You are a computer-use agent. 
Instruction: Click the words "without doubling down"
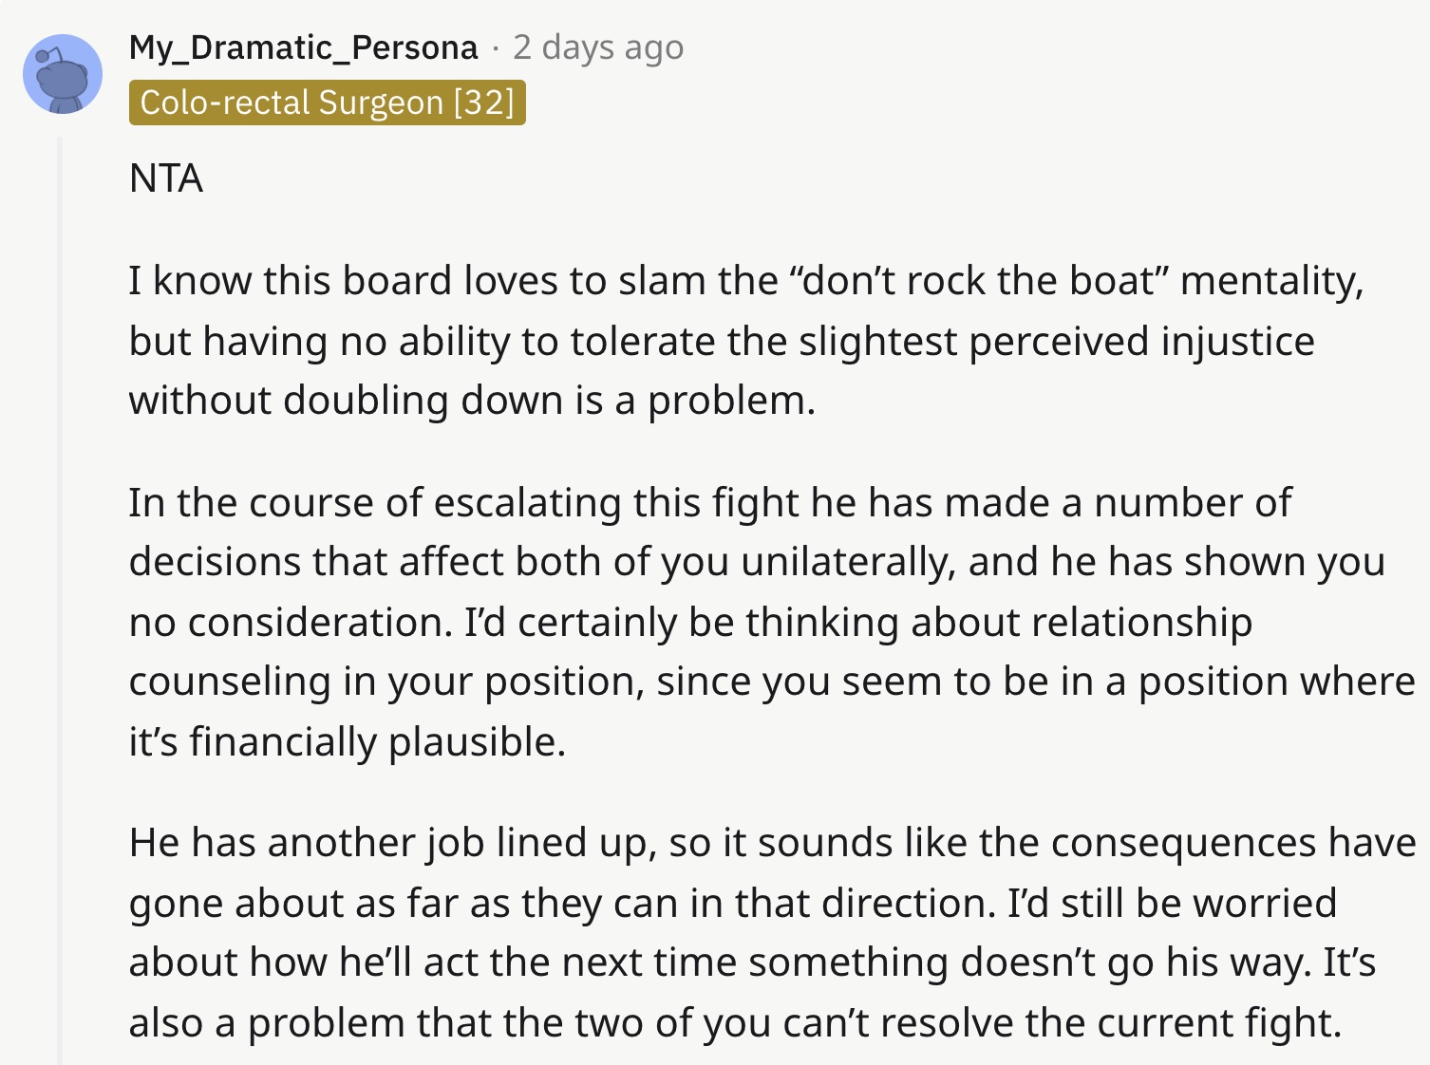coord(289,401)
